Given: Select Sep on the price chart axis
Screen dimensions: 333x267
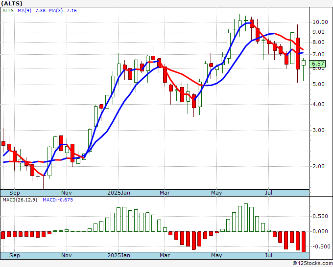Looking at the screenshot, I should tap(15, 193).
